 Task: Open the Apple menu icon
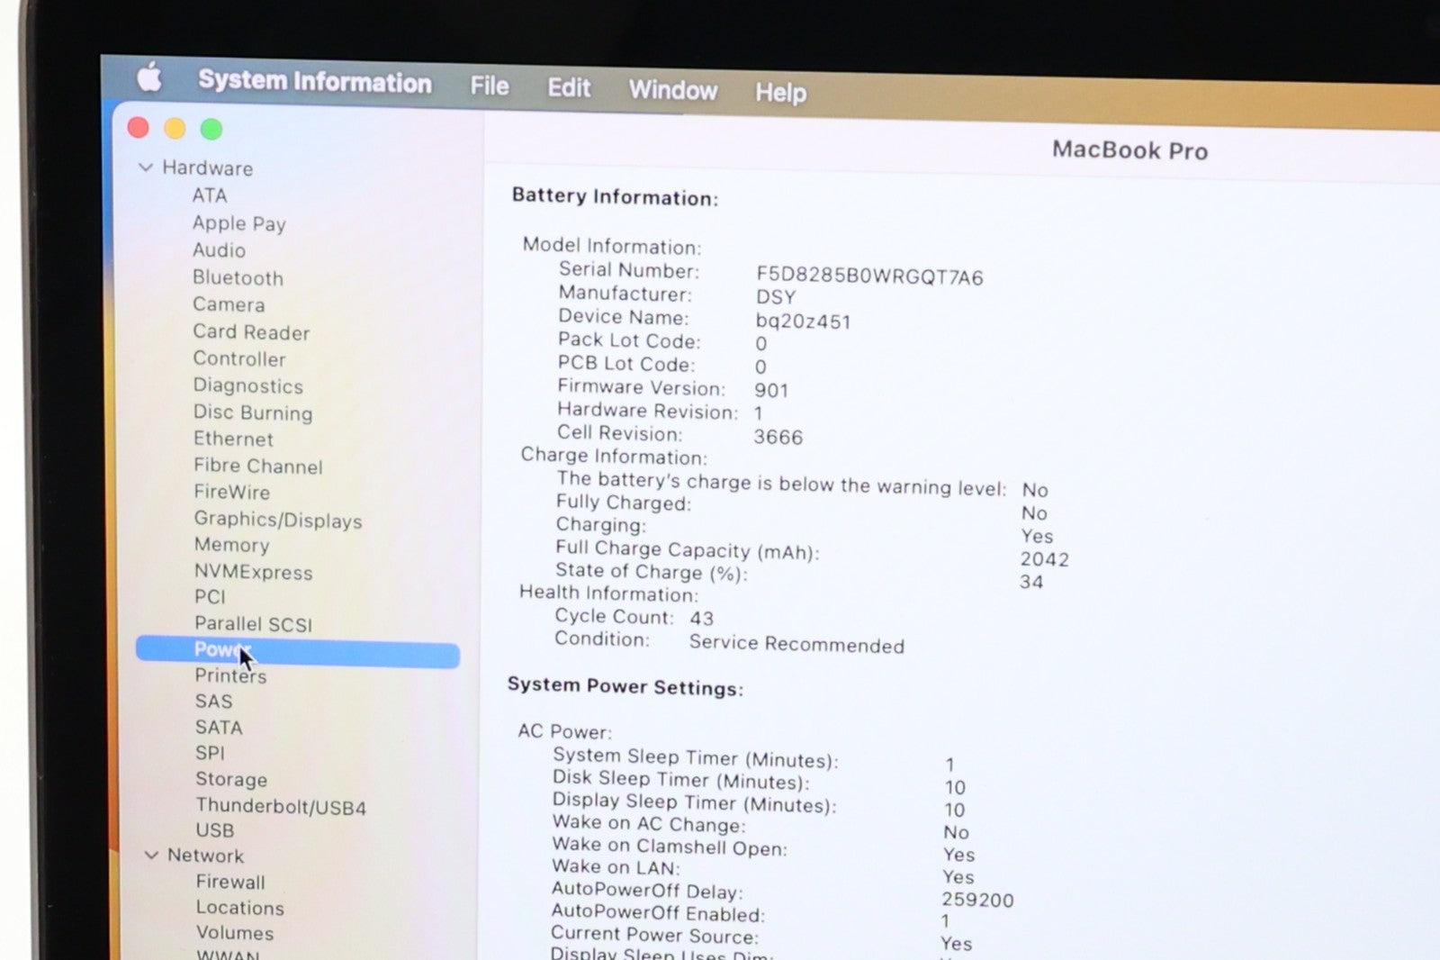[149, 77]
